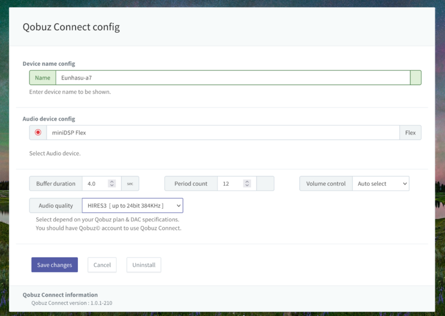The width and height of the screenshot is (445, 316).
Task: Focus the Period count value field
Action: tap(230, 184)
